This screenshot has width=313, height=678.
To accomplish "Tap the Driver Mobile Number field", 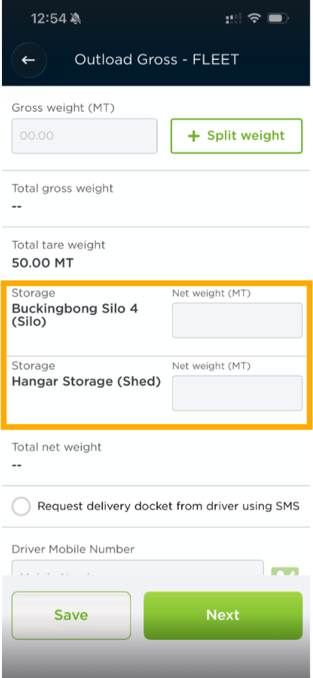I will [x=138, y=568].
